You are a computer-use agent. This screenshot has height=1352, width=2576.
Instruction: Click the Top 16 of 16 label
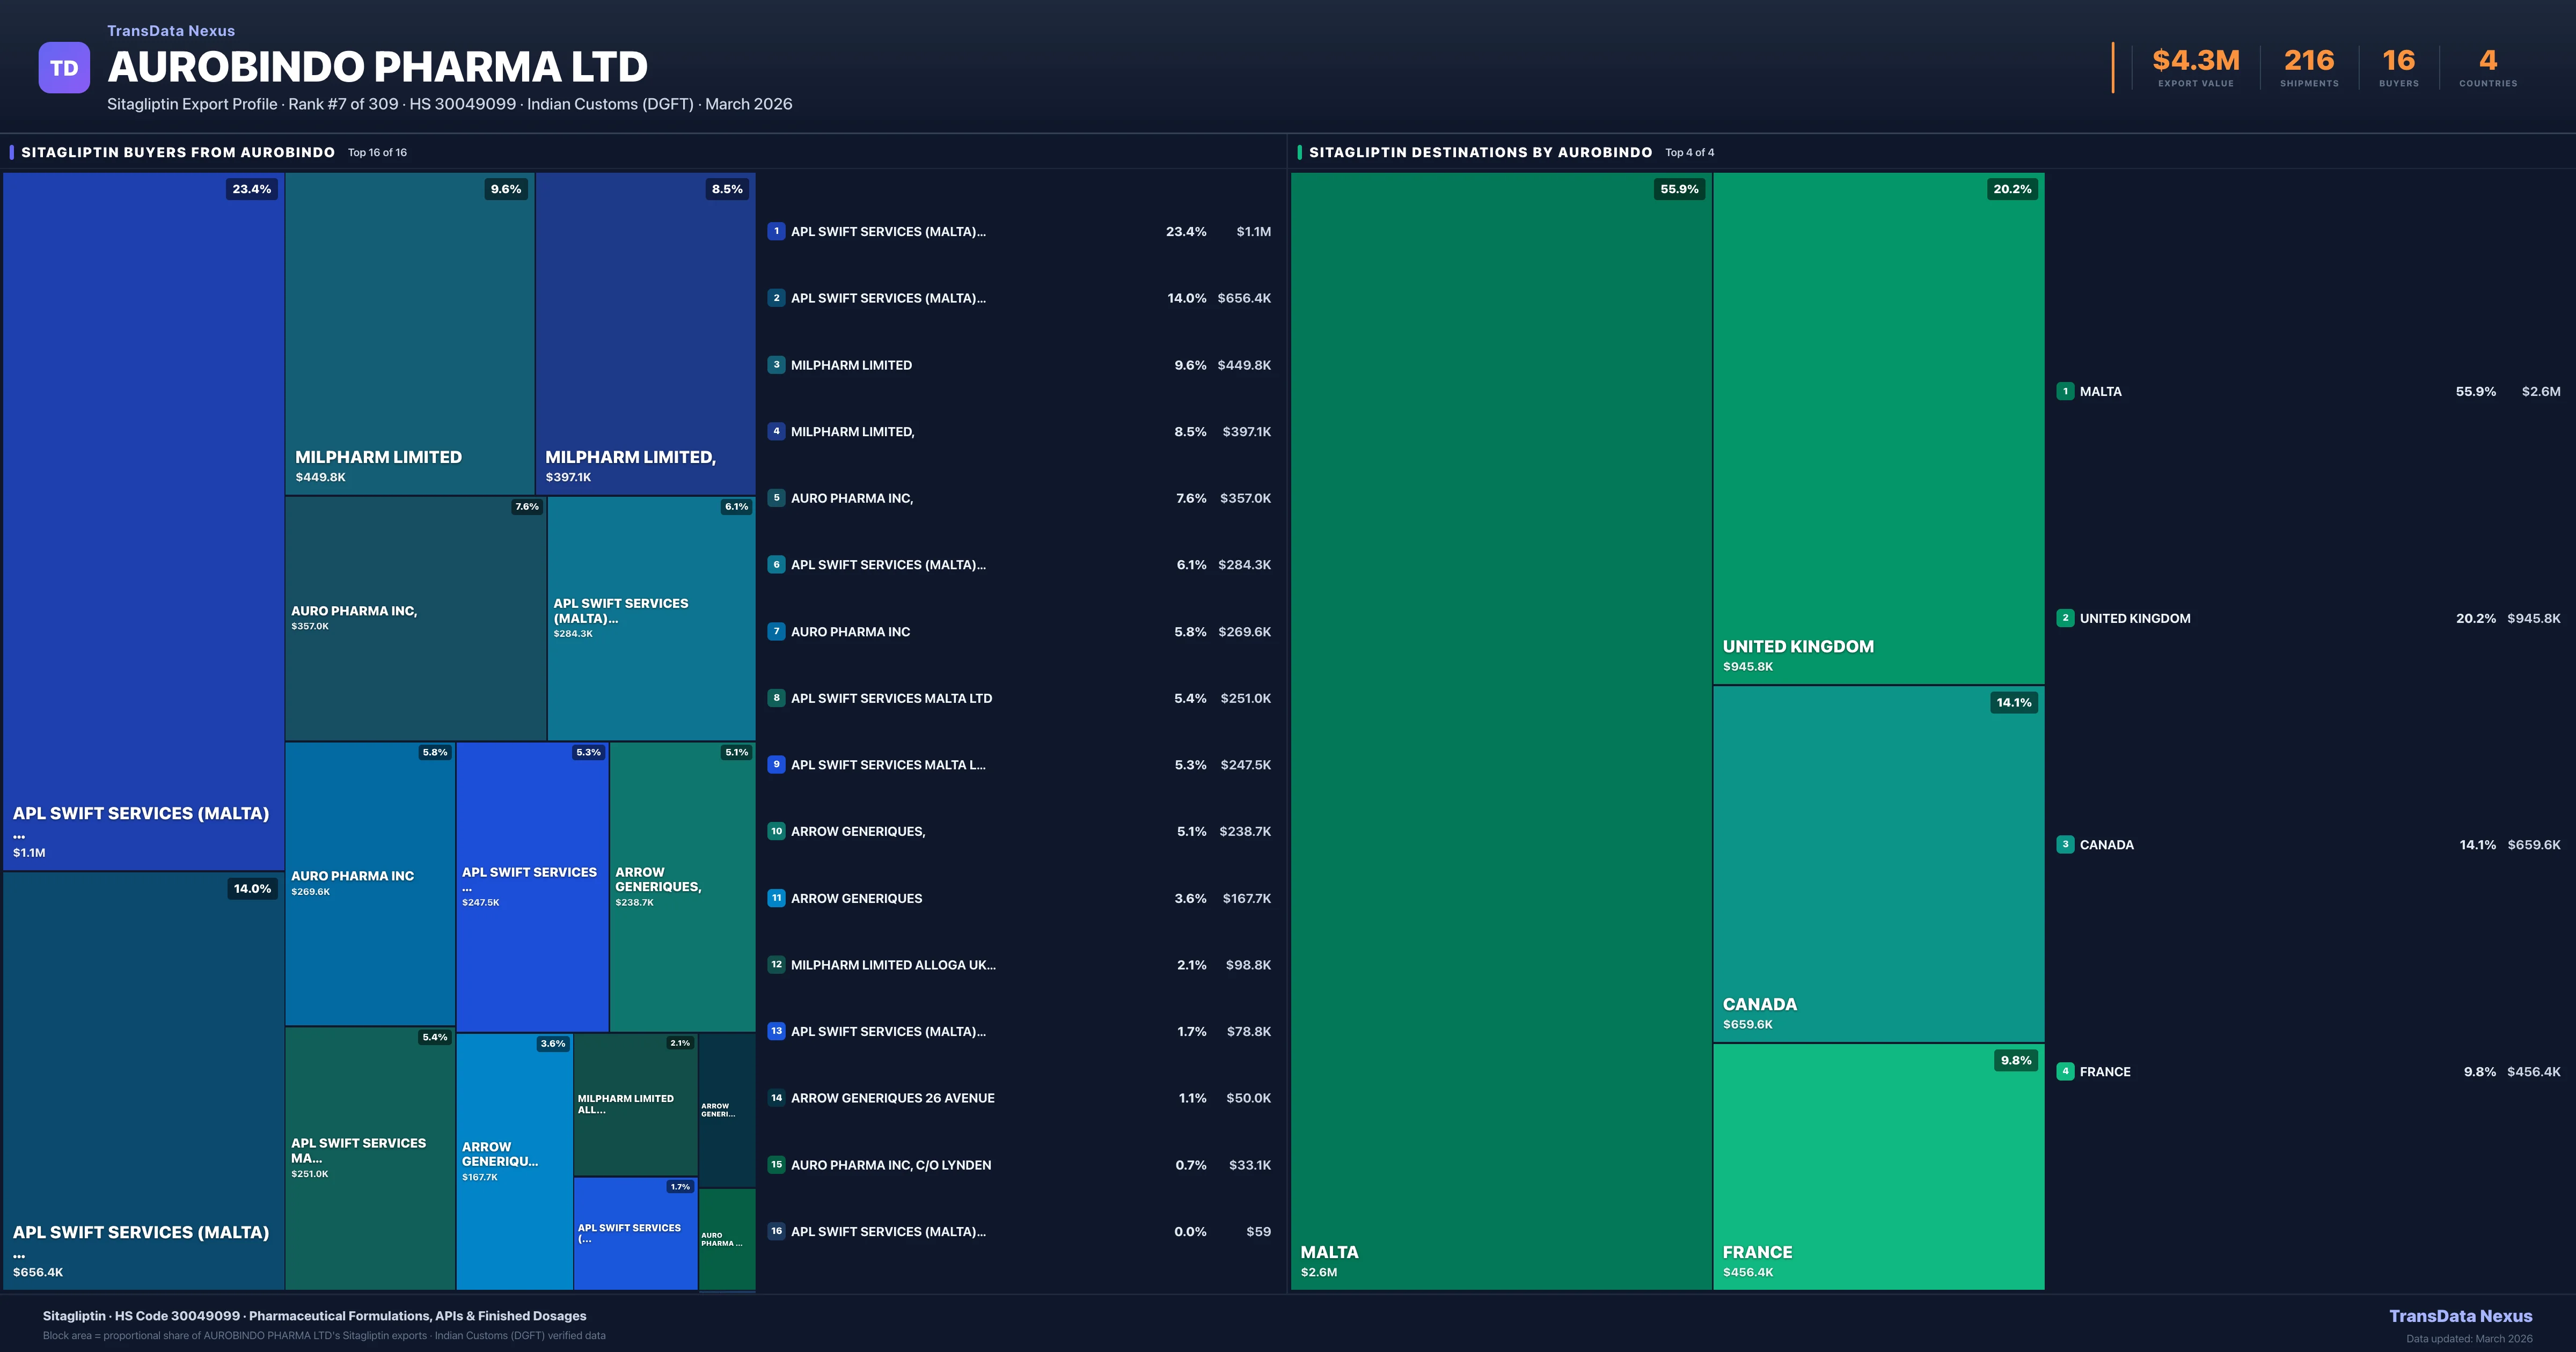377,153
